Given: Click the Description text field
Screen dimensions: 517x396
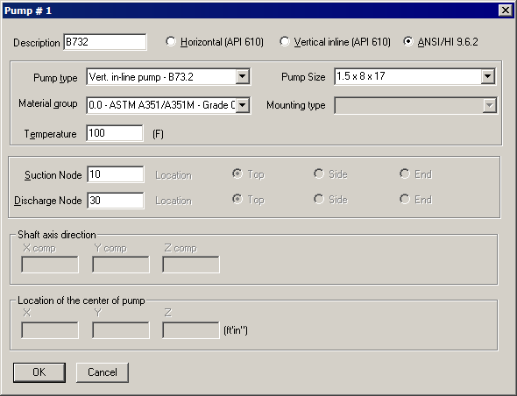Looking at the screenshot, I should tap(105, 42).
